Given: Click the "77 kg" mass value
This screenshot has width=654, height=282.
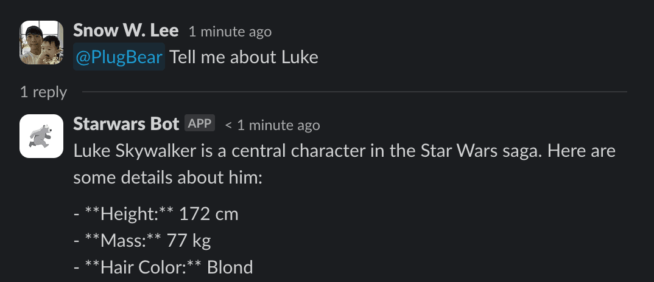Looking at the screenshot, I should 189,241.
